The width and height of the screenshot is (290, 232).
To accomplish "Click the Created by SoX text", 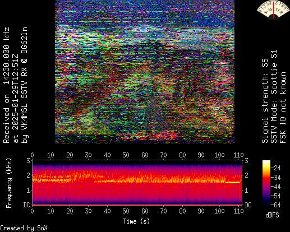I will [24, 228].
